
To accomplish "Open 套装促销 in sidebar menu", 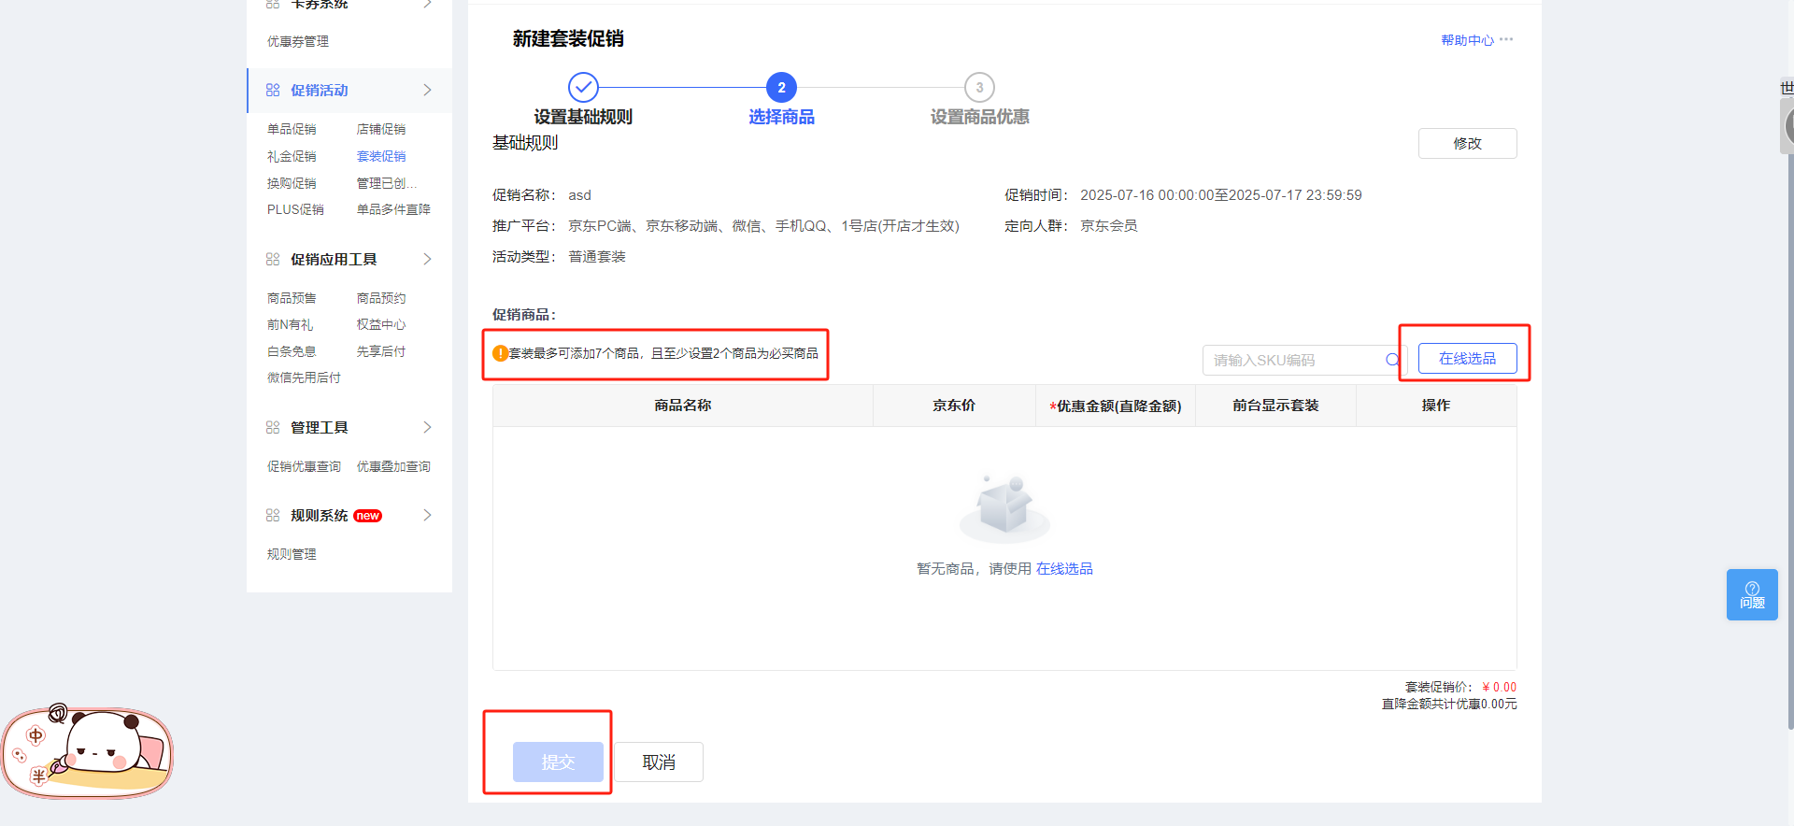I will coord(381,156).
